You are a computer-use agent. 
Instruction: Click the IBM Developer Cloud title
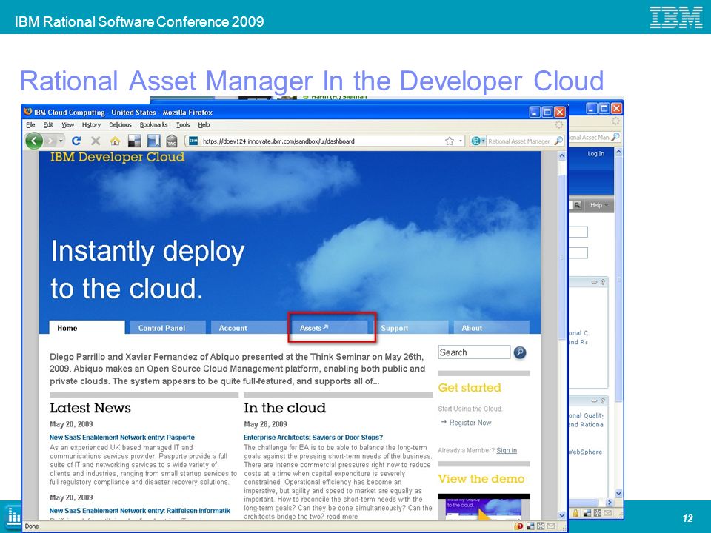click(118, 157)
